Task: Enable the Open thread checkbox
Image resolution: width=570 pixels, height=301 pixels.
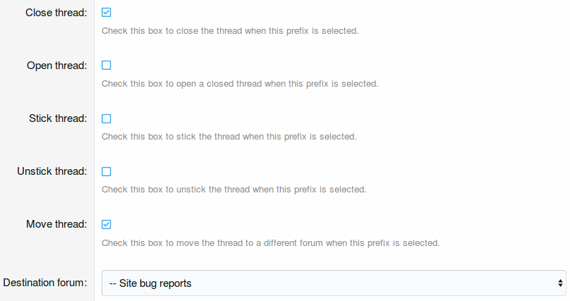Action: click(x=107, y=66)
